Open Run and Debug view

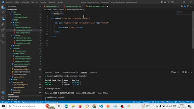(3, 24)
